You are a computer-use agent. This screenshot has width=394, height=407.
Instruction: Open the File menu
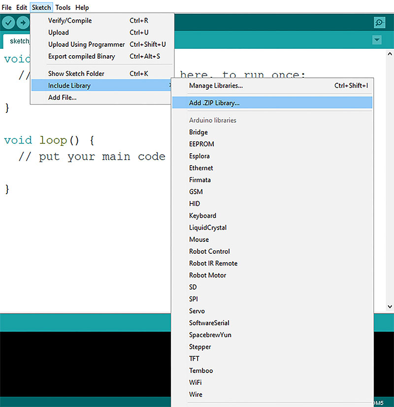click(6, 7)
